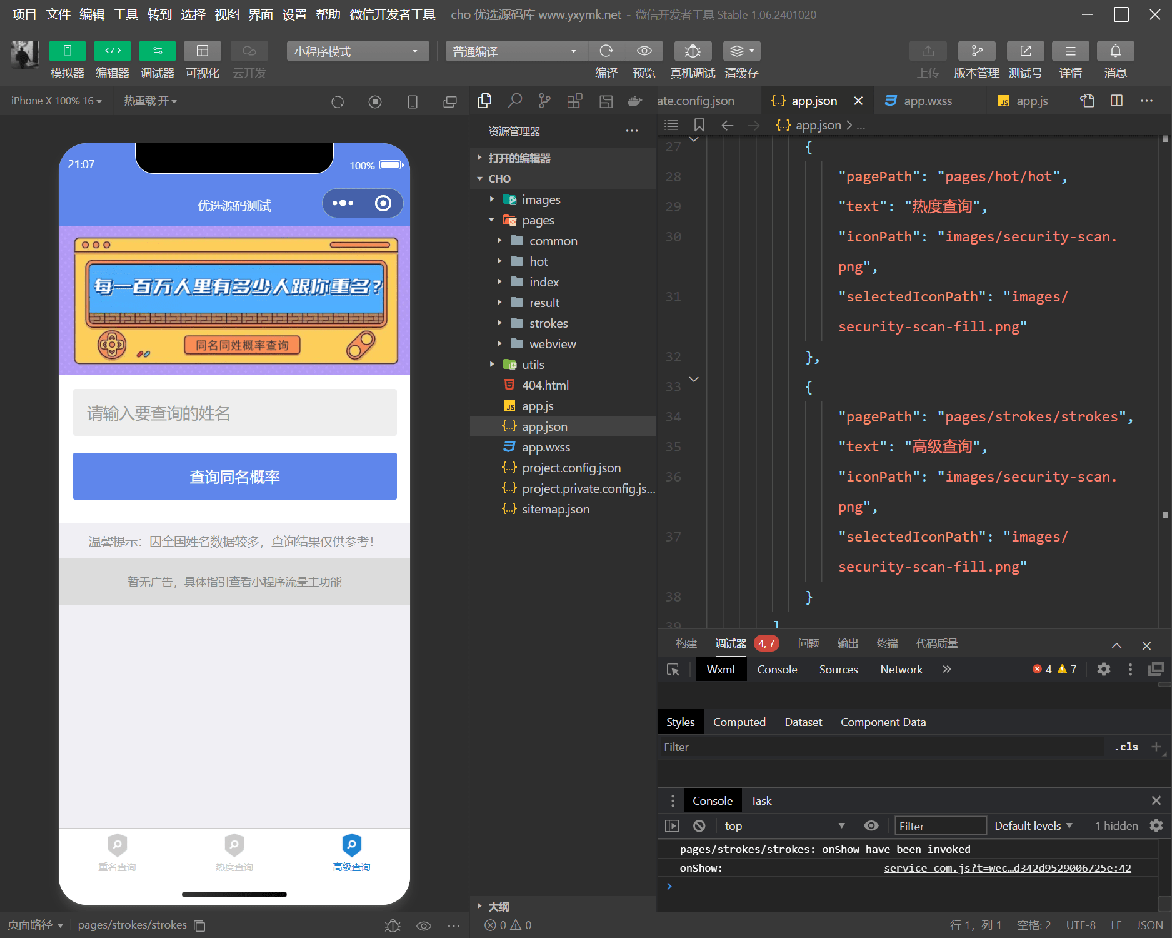Switch to the app.wxss editor tab
This screenshot has width=1172, height=938.
click(x=927, y=101)
